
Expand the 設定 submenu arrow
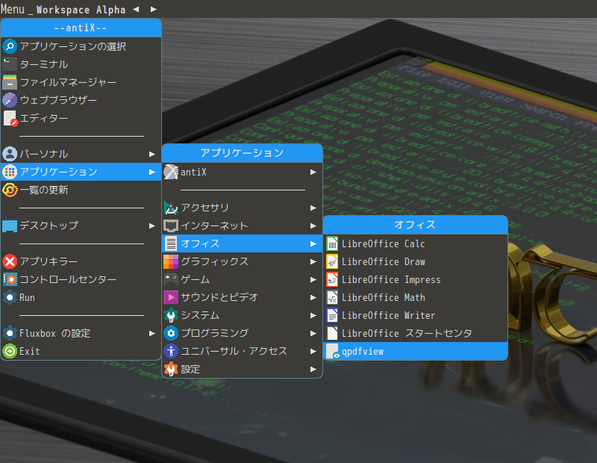click(x=313, y=369)
